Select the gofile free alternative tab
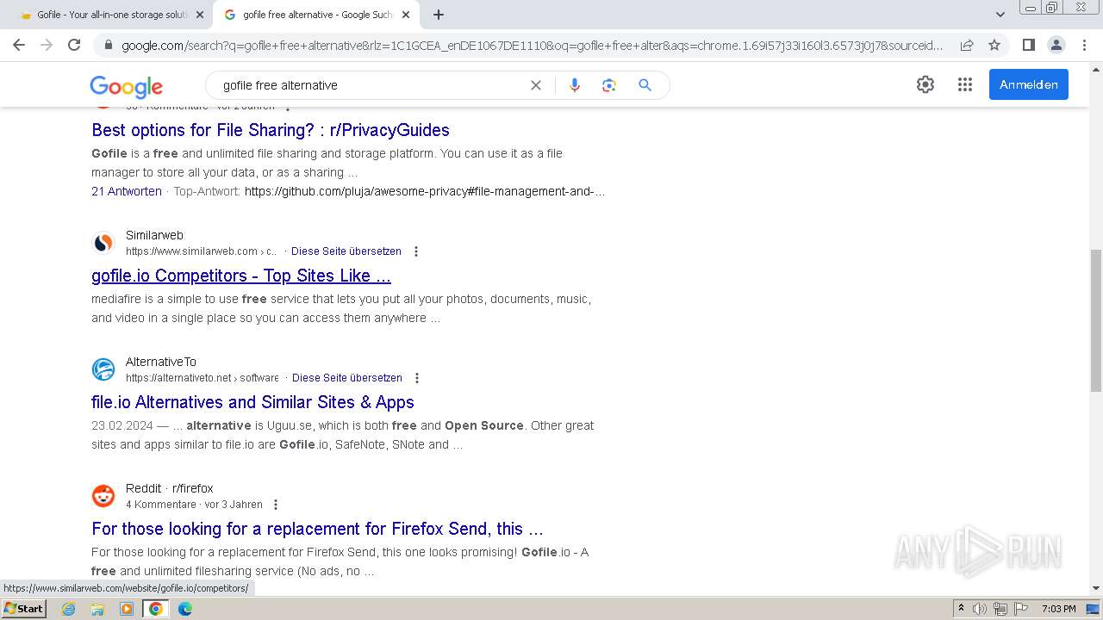 click(x=316, y=15)
